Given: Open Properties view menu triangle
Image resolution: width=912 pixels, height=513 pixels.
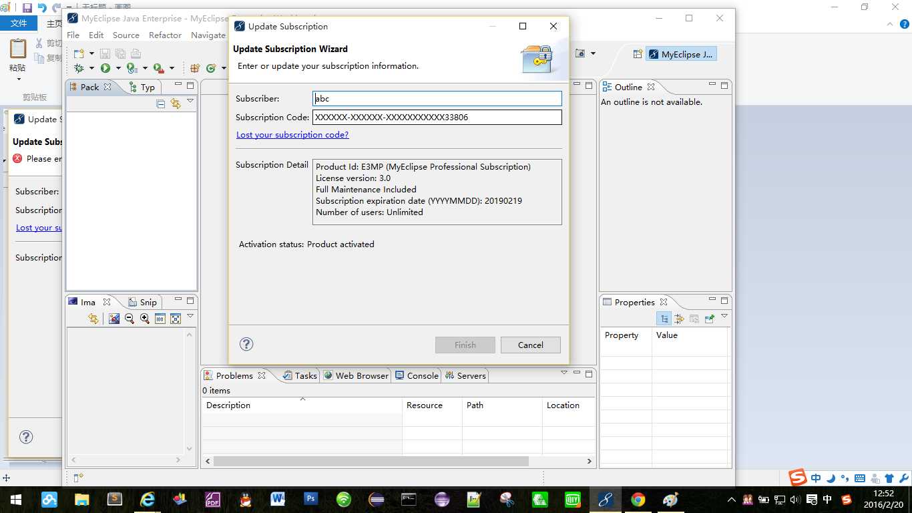Looking at the screenshot, I should coord(724,316).
